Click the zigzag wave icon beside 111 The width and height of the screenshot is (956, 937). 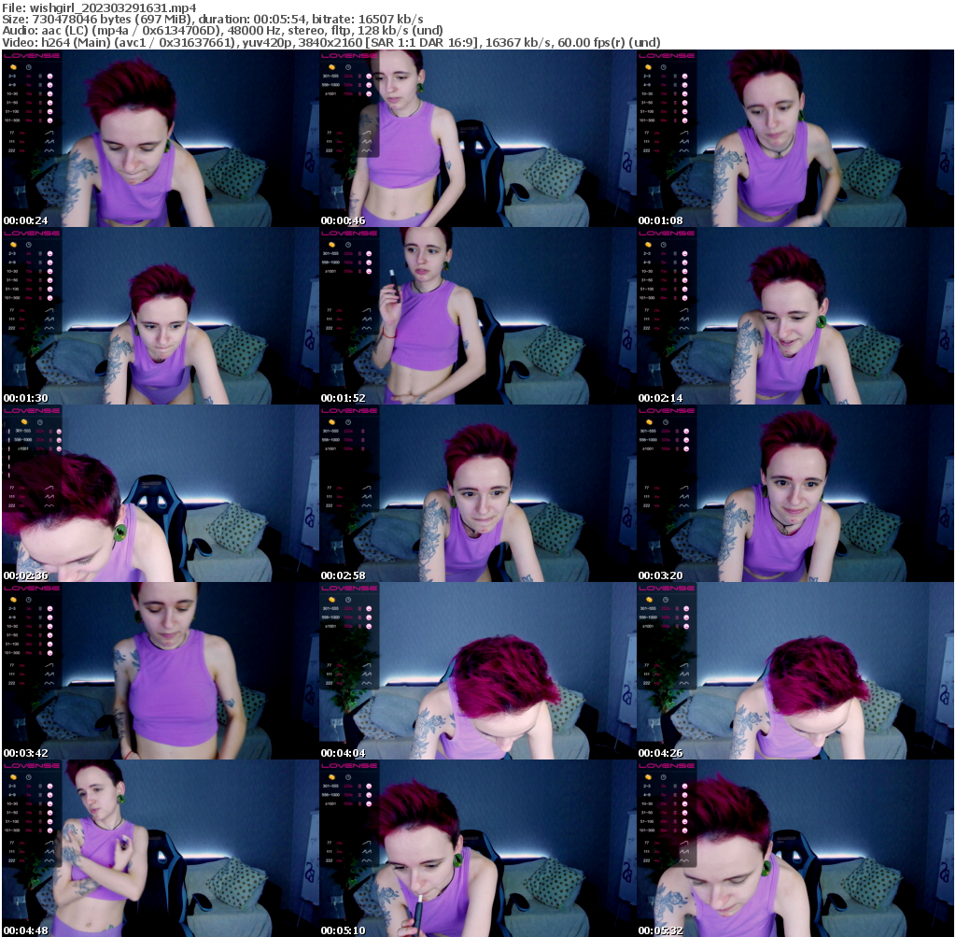[49, 141]
